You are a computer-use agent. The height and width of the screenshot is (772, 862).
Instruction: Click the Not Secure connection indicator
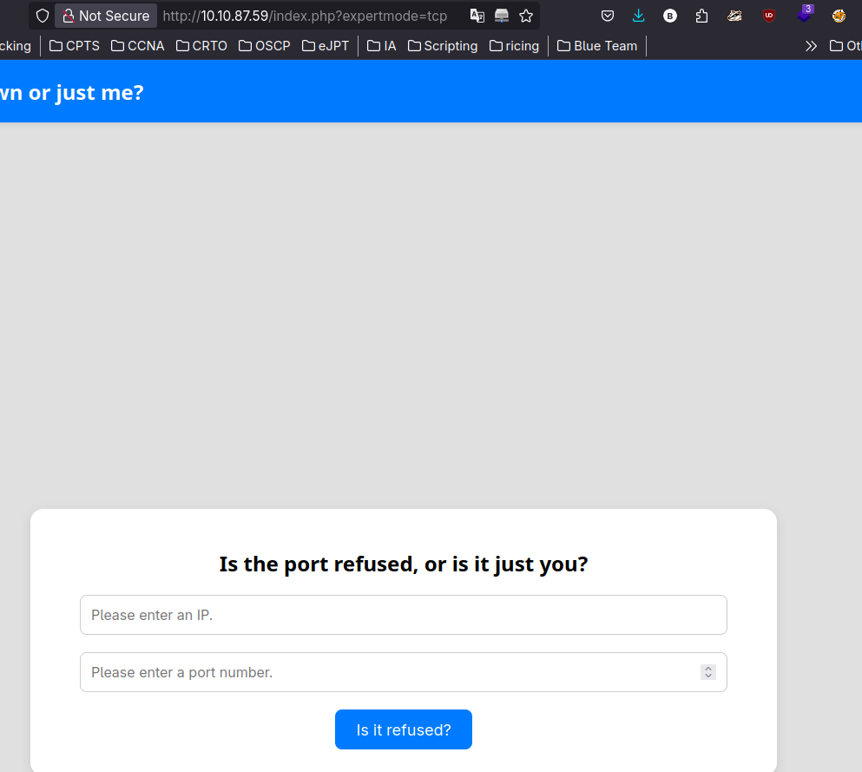tap(106, 16)
